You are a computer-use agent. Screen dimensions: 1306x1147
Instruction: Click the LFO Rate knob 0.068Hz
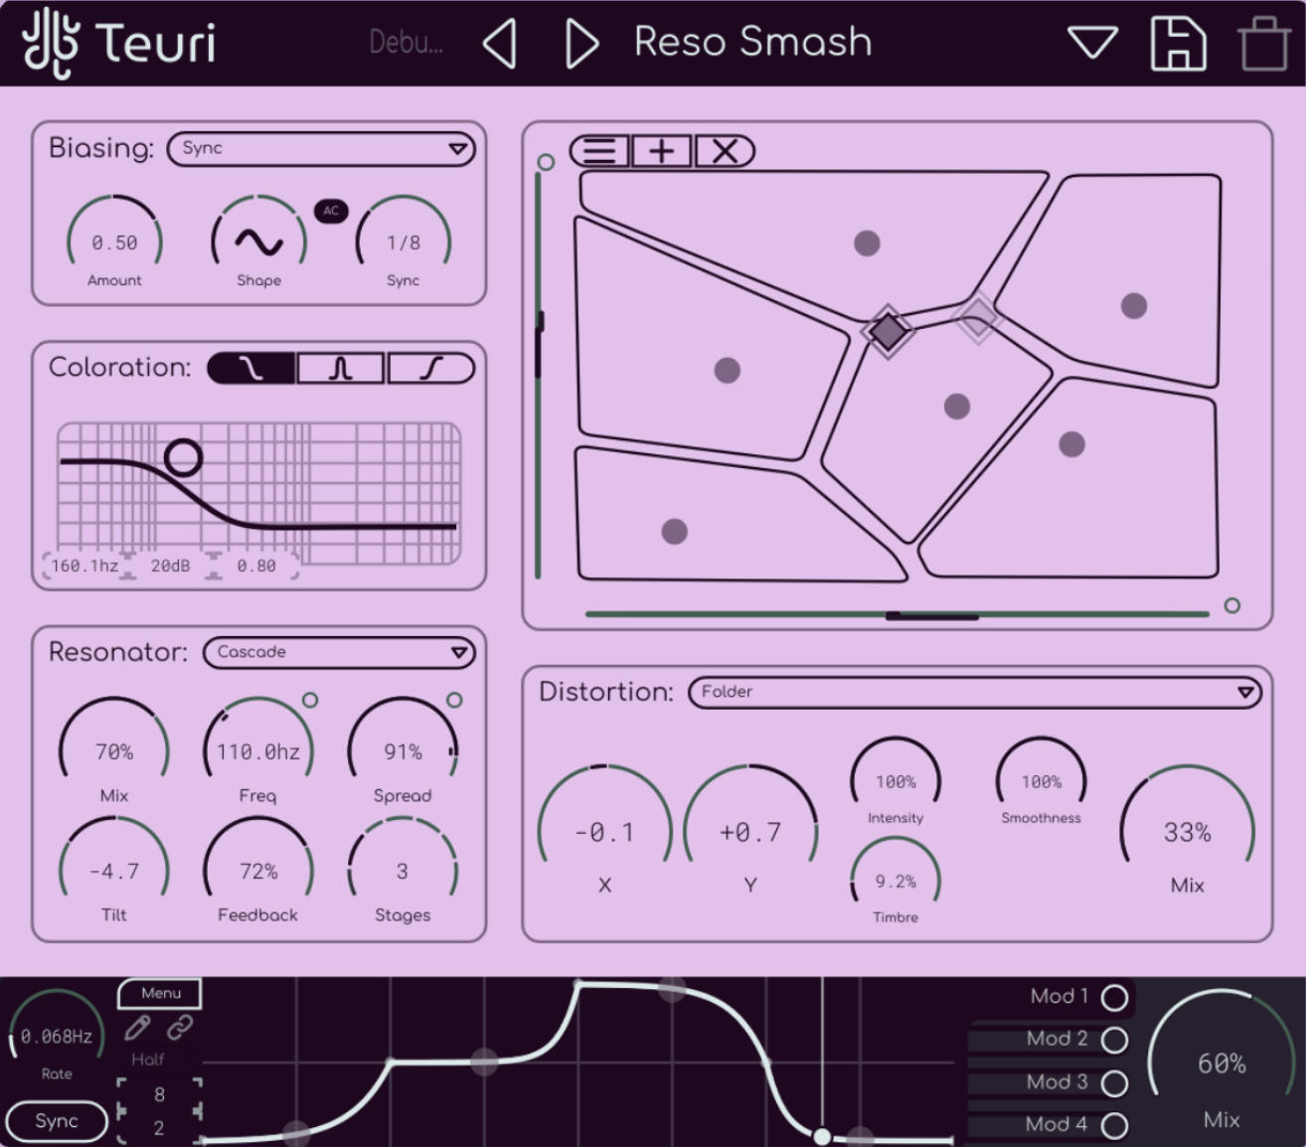[x=57, y=1036]
